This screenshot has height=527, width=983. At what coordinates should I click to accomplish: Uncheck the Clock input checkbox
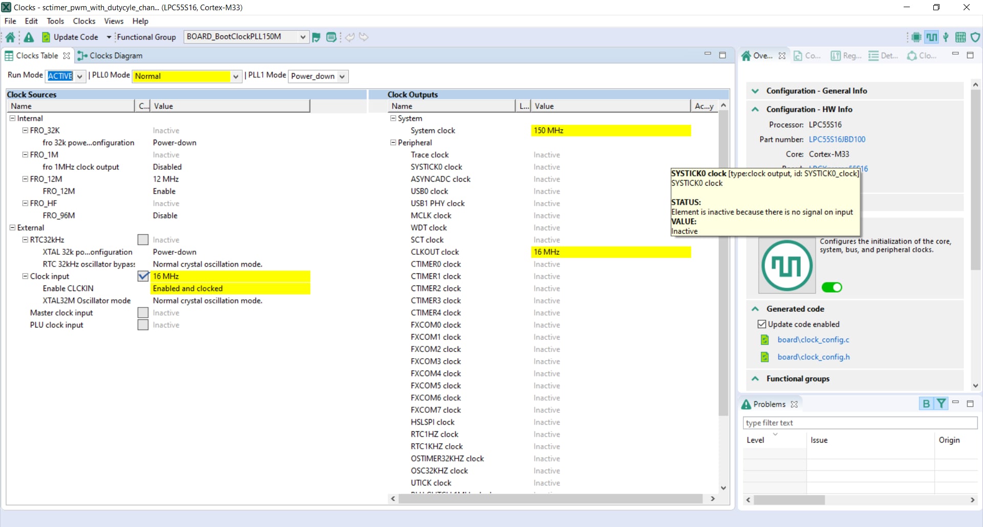pyautogui.click(x=143, y=276)
